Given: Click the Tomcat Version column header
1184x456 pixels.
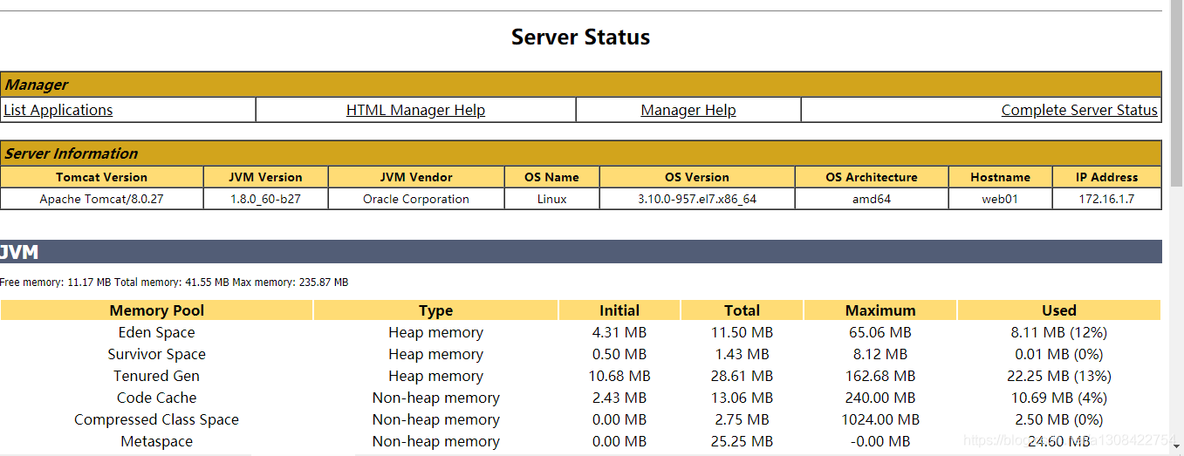Looking at the screenshot, I should [102, 177].
